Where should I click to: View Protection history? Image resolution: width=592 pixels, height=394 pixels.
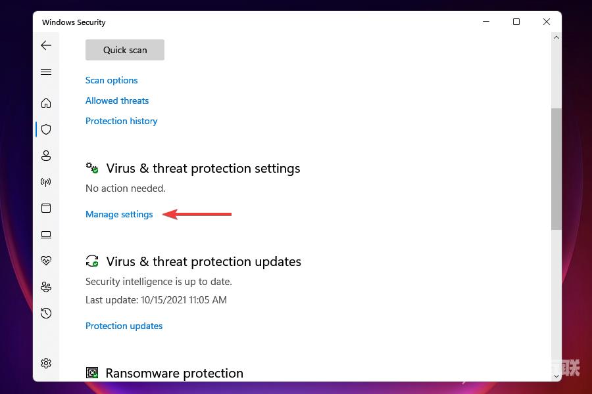pos(121,121)
